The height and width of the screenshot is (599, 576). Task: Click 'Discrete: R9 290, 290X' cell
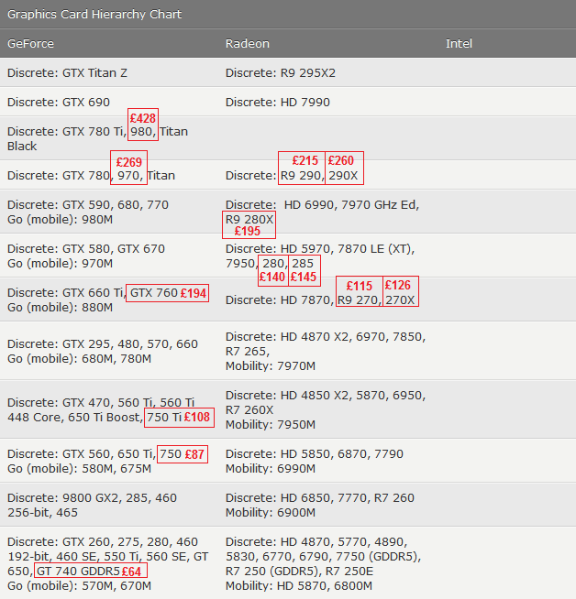pos(292,175)
